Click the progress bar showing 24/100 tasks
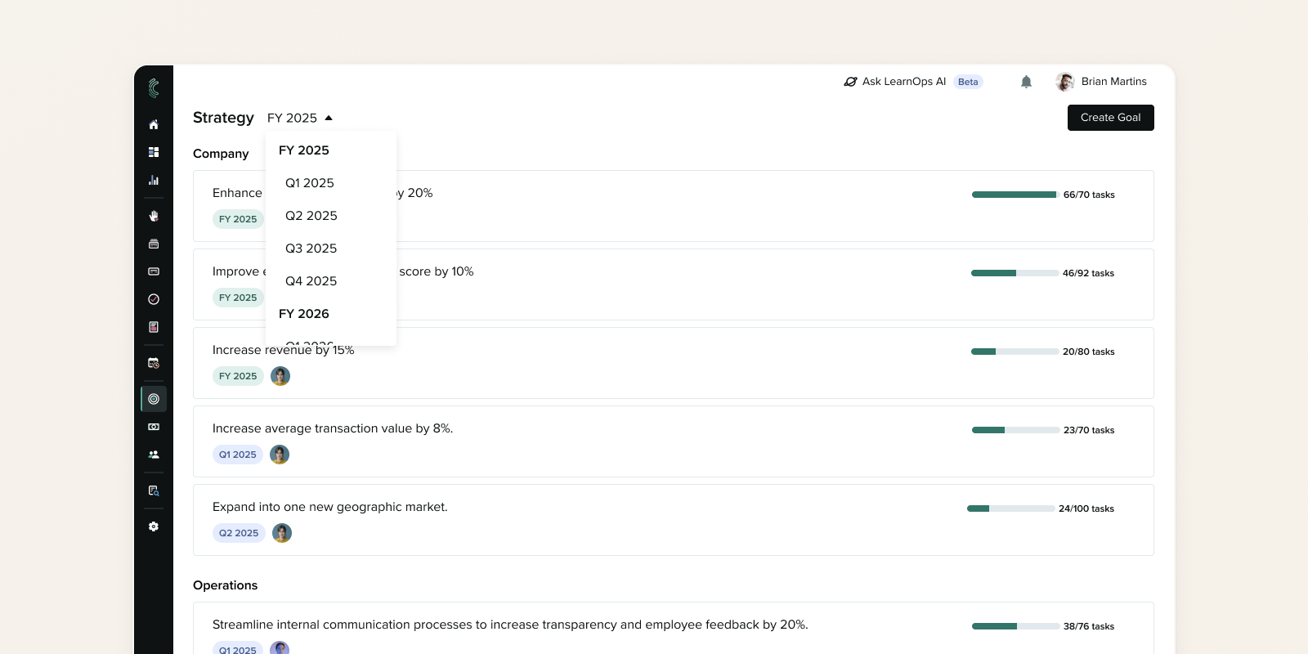The height and width of the screenshot is (654, 1308). pyautogui.click(x=1010, y=508)
